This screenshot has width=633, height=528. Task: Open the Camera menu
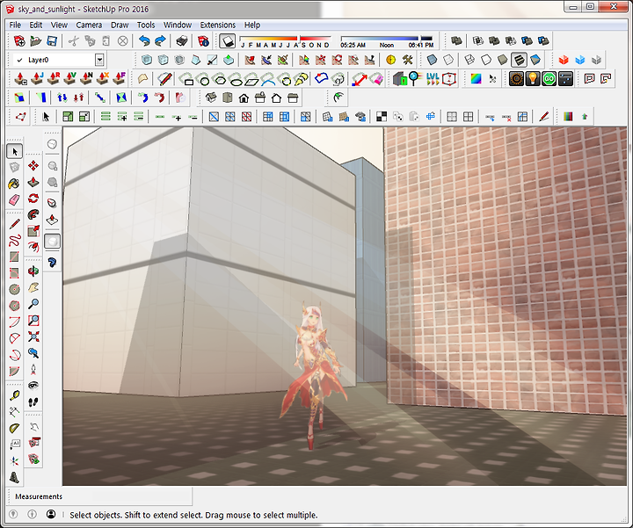[x=89, y=25]
